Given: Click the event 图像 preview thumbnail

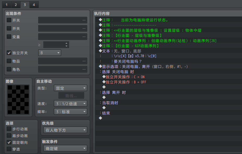Looking at the screenshot, I should coord(18,100).
